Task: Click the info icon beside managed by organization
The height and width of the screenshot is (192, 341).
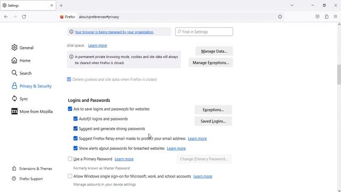Action: pyautogui.click(x=71, y=32)
